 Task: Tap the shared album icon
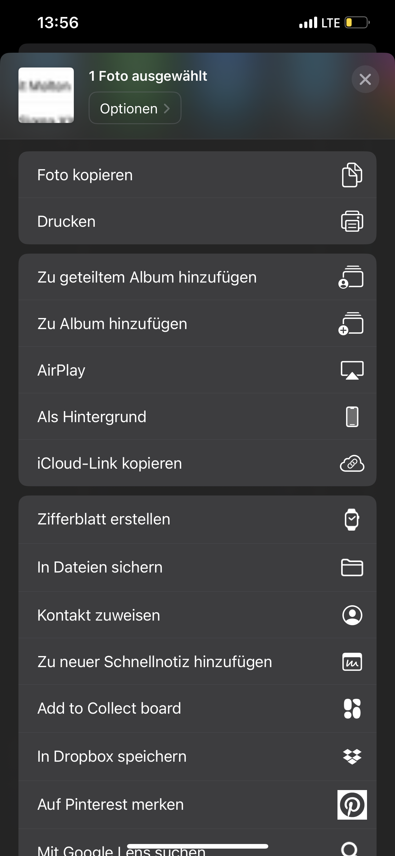[x=351, y=277]
